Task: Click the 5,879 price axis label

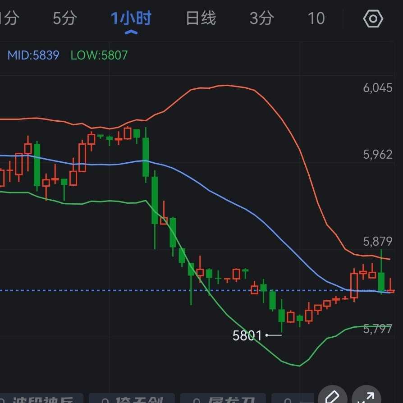Action: [x=378, y=242]
